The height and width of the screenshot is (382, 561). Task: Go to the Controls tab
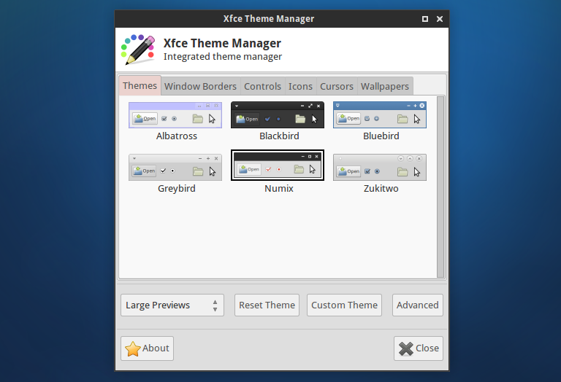pyautogui.click(x=263, y=87)
